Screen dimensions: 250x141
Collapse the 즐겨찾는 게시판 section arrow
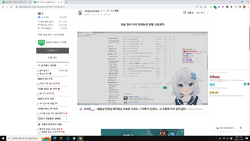click(66, 65)
